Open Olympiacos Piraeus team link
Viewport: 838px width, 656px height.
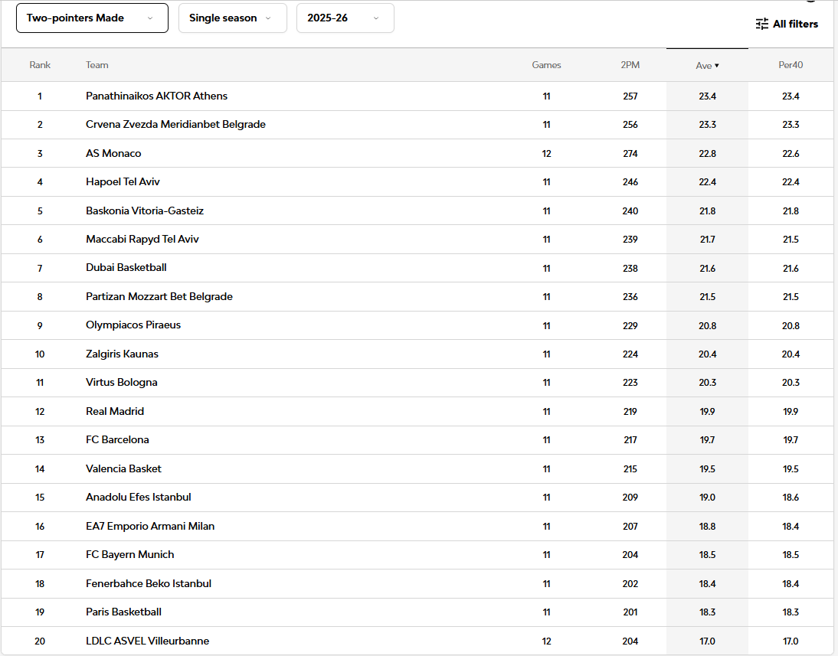pos(133,325)
